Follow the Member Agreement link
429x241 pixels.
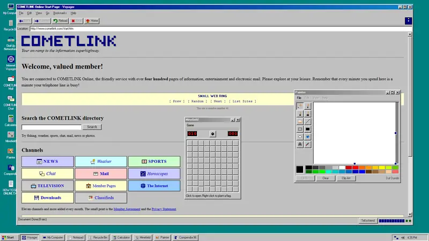point(127,209)
